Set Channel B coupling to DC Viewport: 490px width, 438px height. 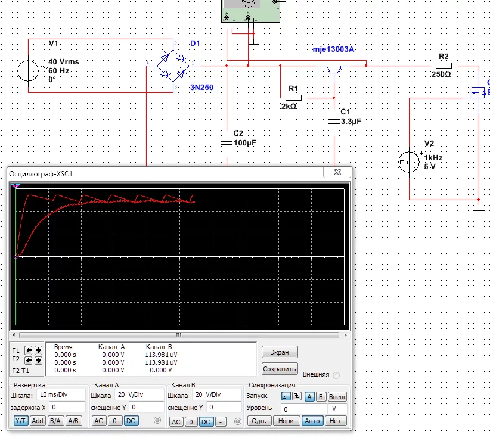[206, 421]
